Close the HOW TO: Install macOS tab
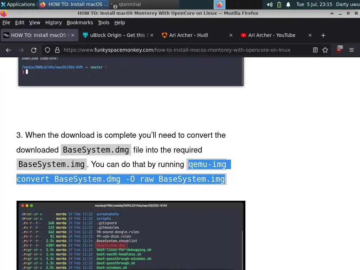This screenshot has width=360, height=270. click(73, 35)
